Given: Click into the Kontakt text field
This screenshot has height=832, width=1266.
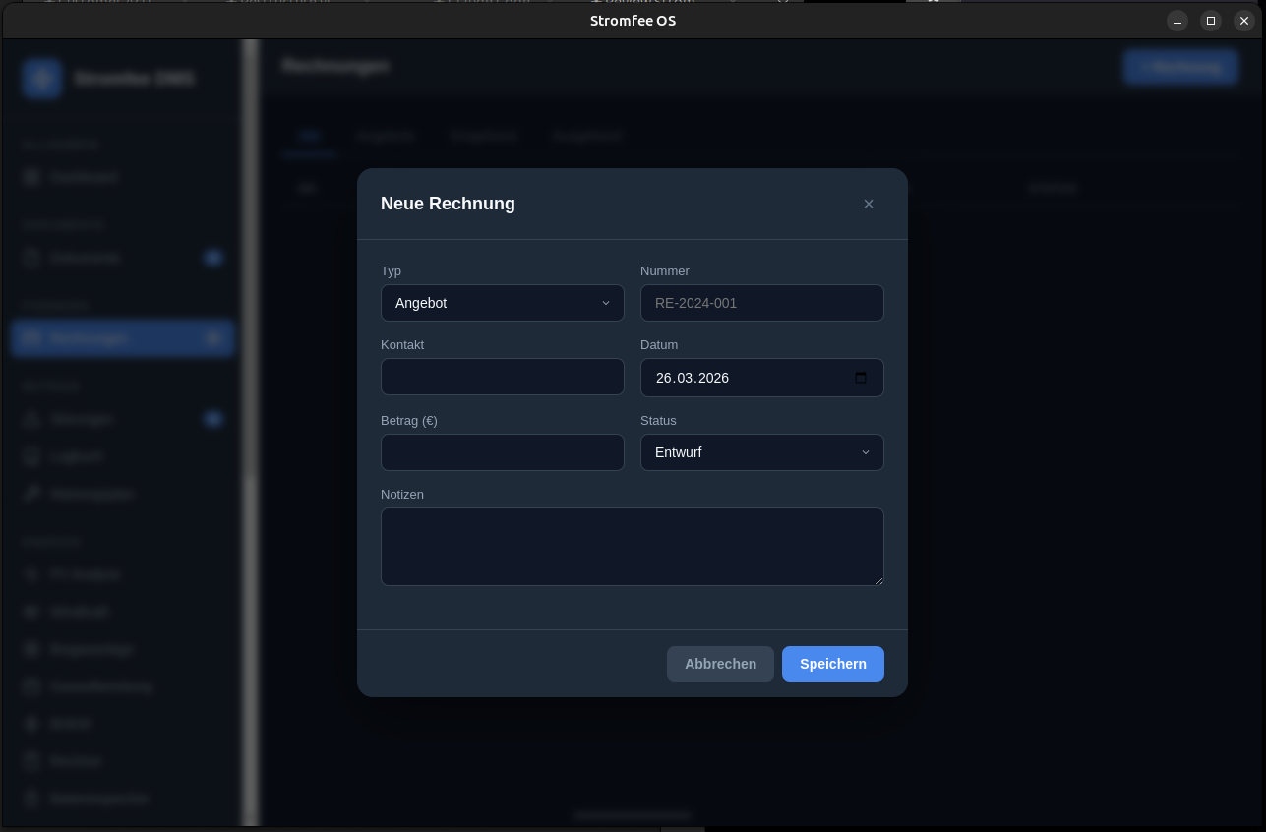Looking at the screenshot, I should coord(502,377).
